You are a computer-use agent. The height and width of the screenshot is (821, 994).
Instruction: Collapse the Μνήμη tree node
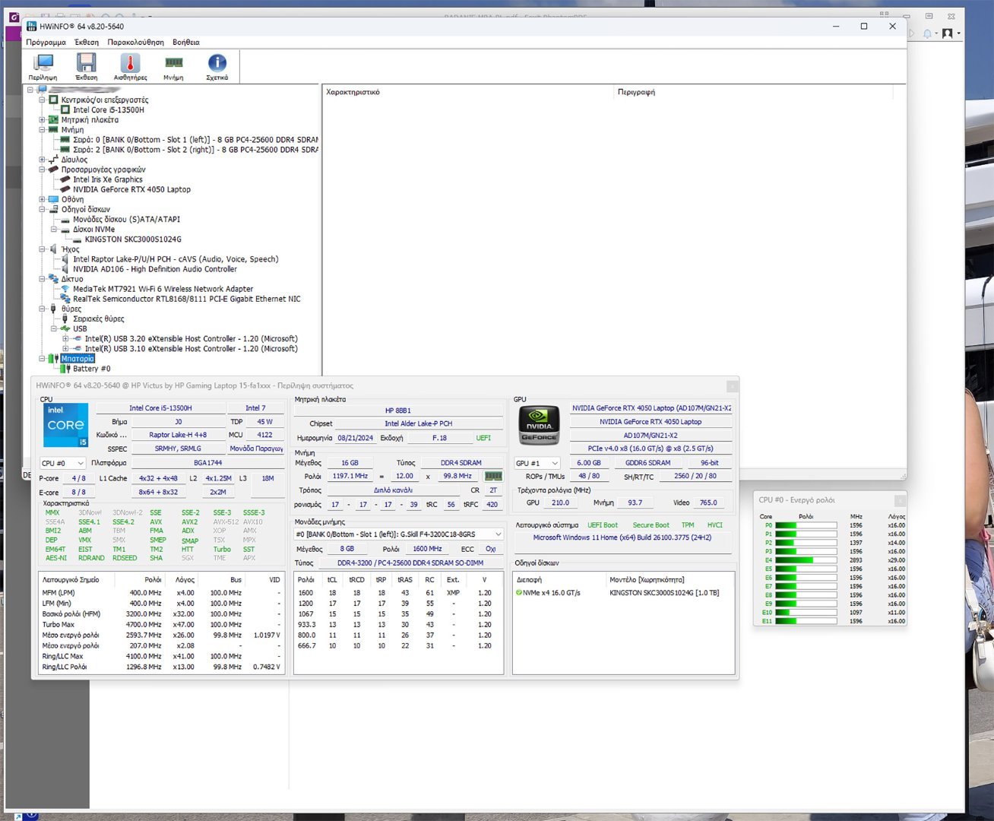(x=42, y=129)
